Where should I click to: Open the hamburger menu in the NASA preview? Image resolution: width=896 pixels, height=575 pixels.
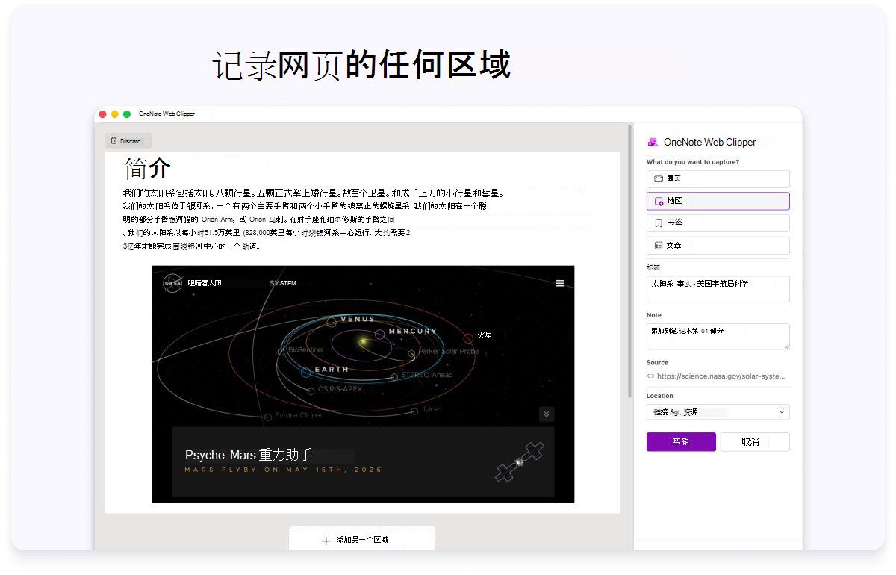(x=560, y=283)
